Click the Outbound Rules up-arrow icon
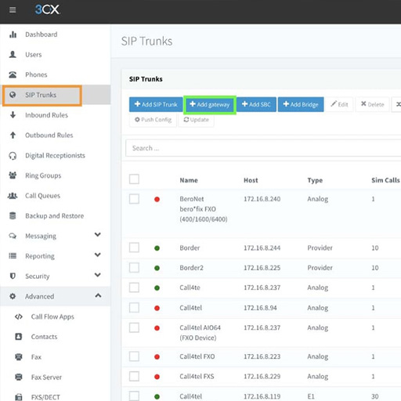Image resolution: width=401 pixels, height=401 pixels. tap(13, 135)
